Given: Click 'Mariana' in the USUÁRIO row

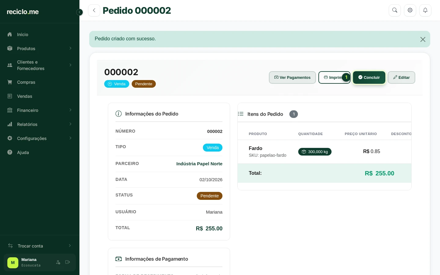Looking at the screenshot, I should point(214,212).
